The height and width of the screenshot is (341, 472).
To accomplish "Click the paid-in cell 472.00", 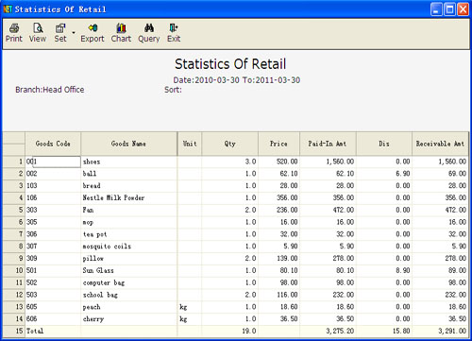I will click(328, 210).
